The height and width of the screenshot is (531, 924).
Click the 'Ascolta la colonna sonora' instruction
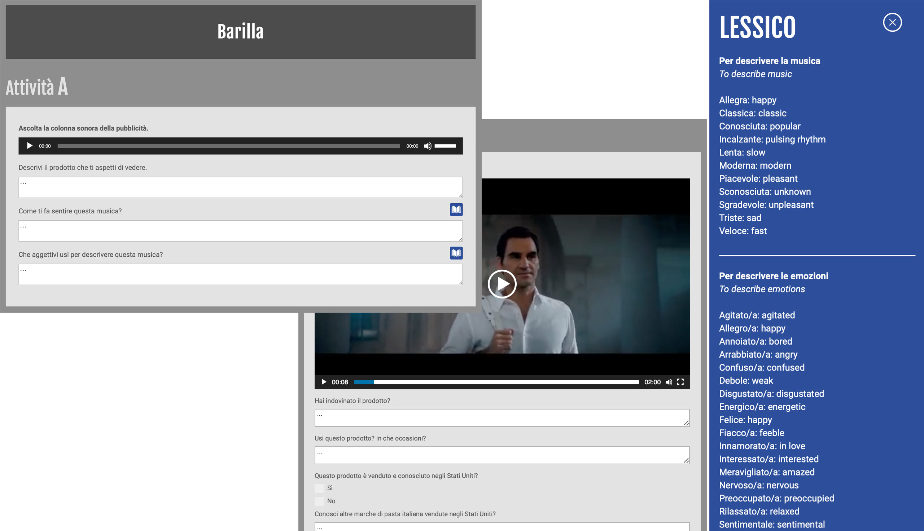[x=83, y=128]
